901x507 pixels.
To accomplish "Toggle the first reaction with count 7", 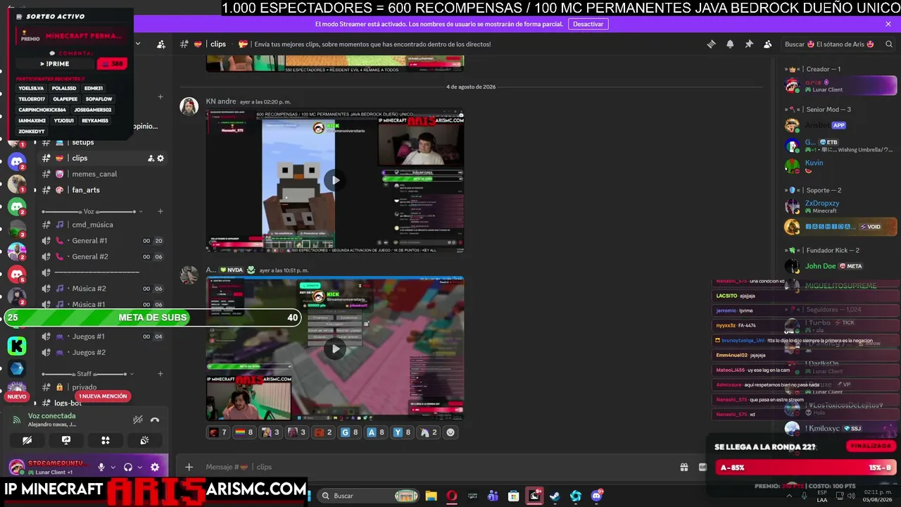I will click(x=218, y=432).
